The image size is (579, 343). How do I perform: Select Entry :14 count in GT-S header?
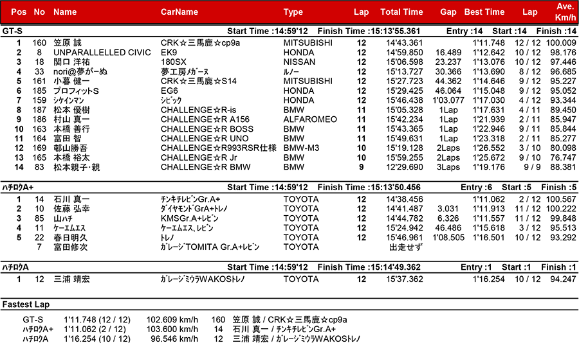[x=464, y=31]
